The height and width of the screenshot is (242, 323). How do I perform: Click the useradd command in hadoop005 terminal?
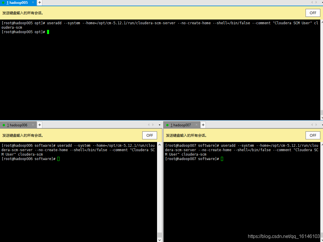(x=160, y=25)
